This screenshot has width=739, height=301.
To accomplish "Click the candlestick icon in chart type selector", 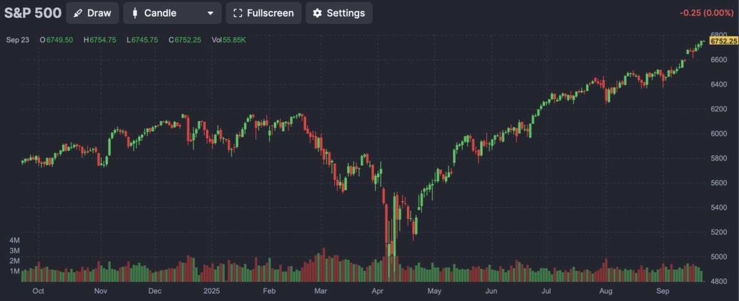I will 135,13.
